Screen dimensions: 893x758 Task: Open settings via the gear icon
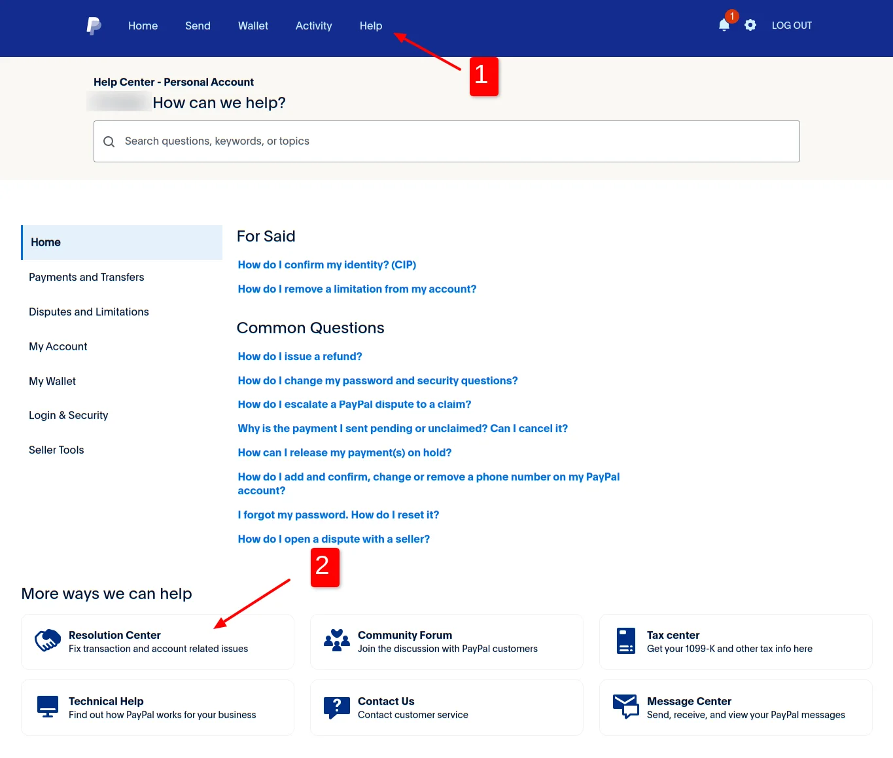750,26
